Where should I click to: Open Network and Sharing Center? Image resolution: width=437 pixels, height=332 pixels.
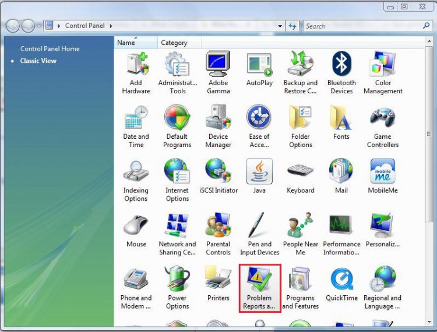tap(177, 235)
